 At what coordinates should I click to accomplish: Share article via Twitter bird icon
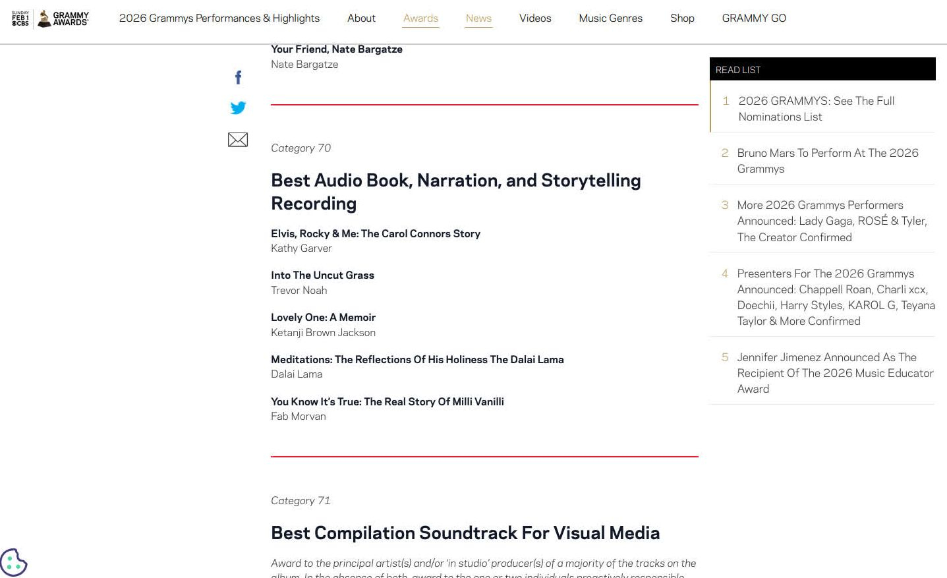click(x=238, y=107)
